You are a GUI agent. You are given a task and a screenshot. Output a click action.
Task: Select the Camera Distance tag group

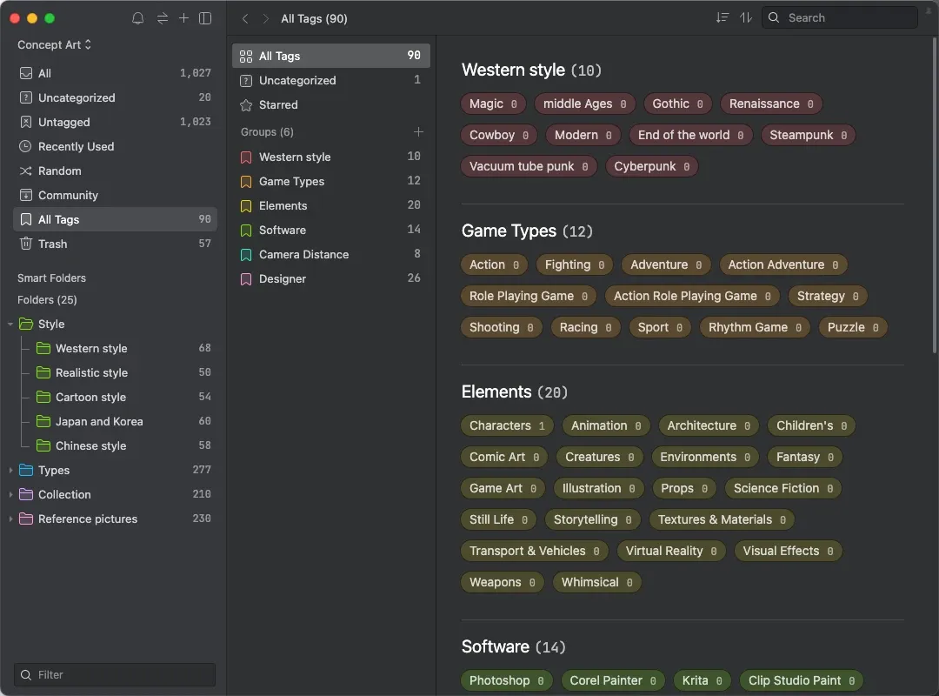pos(331,255)
